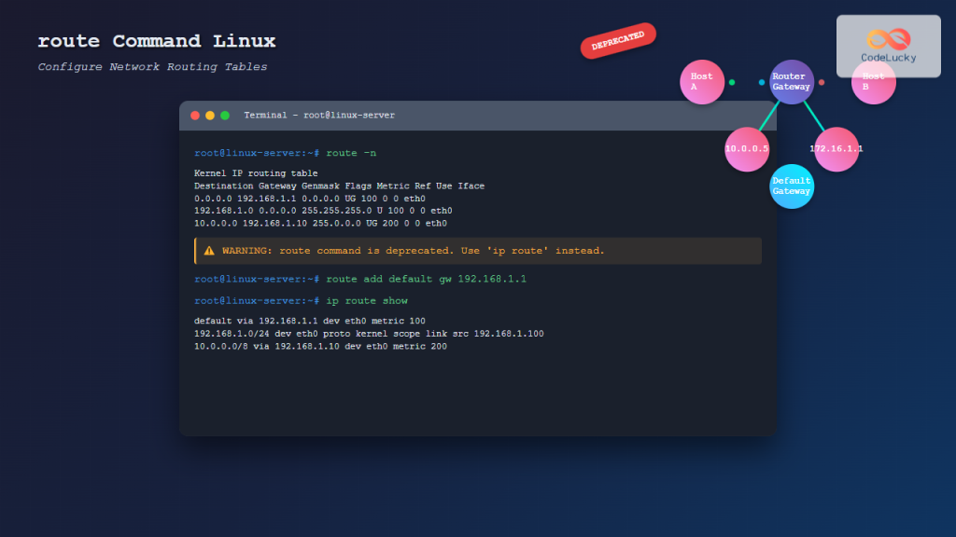Click the orange warning banner
956x537 pixels.
[478, 250]
